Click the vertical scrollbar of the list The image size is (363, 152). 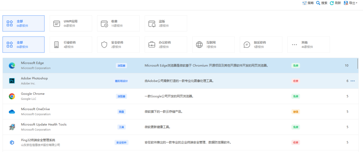pyautogui.click(x=358, y=63)
